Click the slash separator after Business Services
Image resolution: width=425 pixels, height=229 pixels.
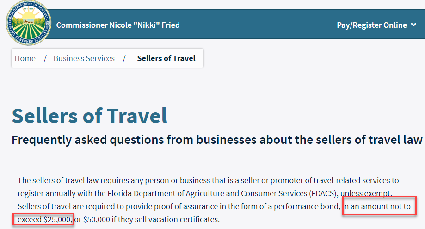click(124, 58)
